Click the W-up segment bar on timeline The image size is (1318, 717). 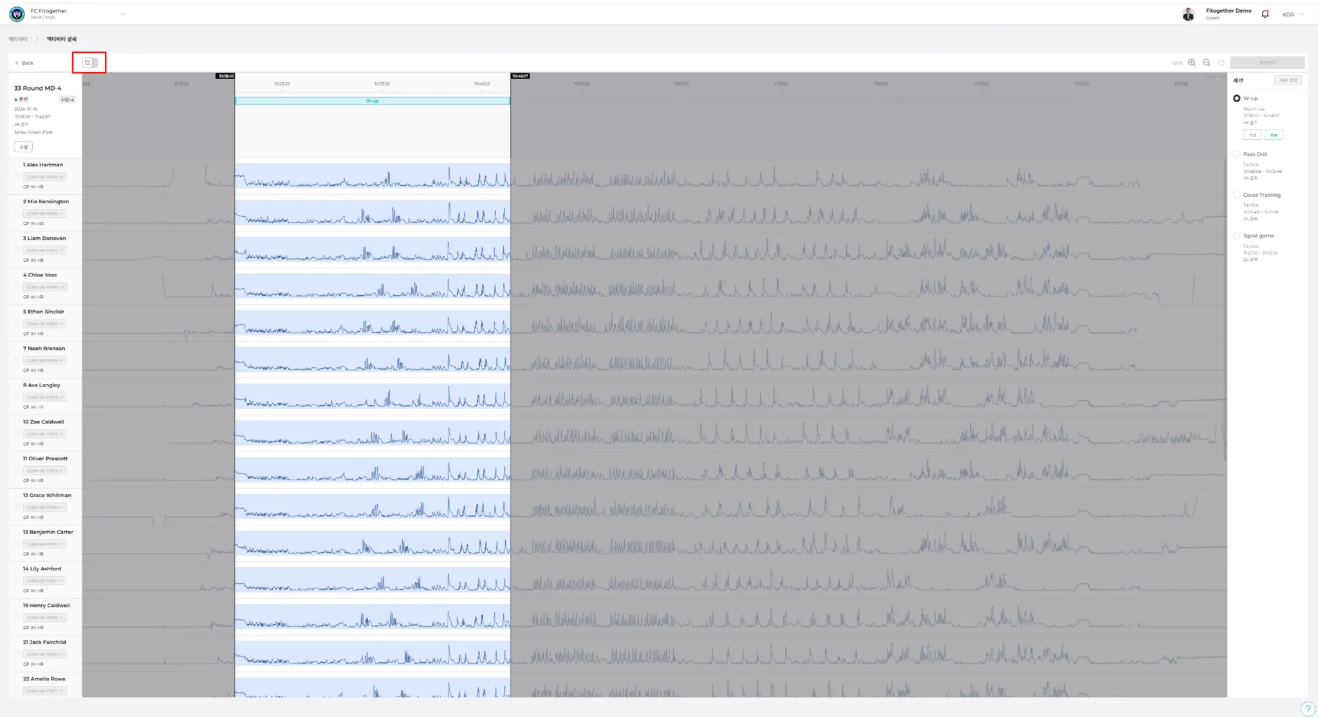point(372,101)
